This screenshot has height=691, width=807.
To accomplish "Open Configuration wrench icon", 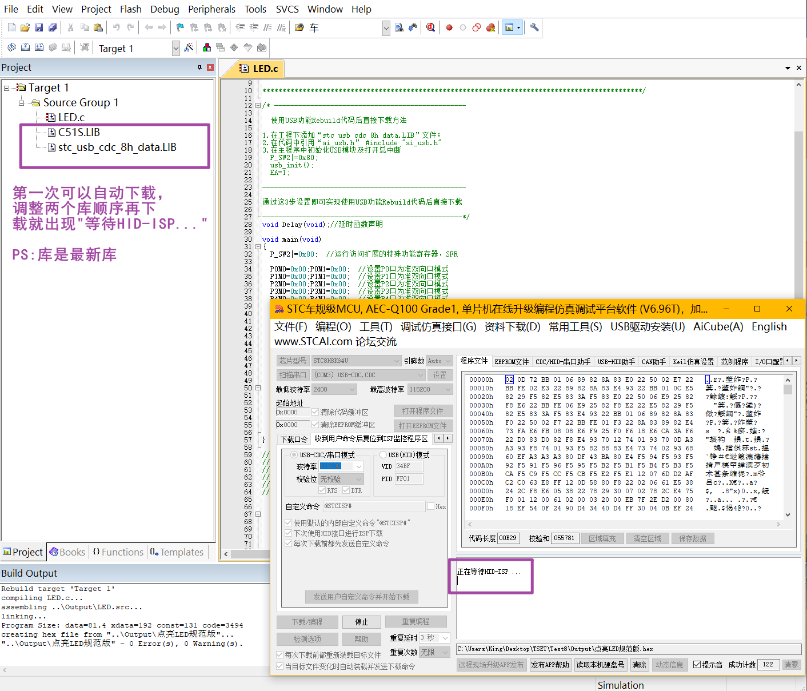I will pos(534,27).
